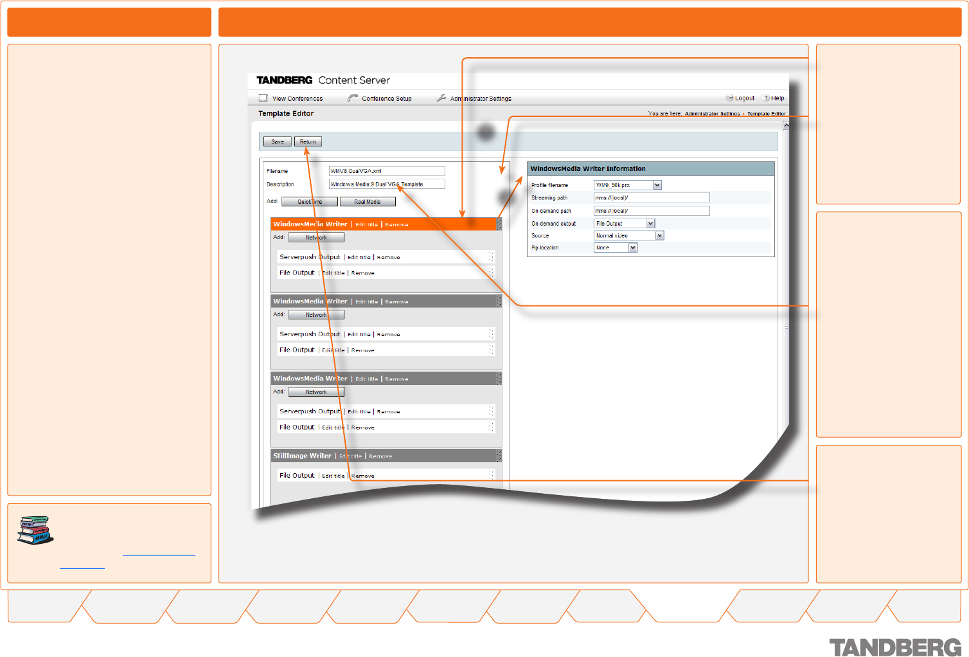The width and height of the screenshot is (969, 657).
Task: Add a QuickTime writer
Action: pyautogui.click(x=310, y=202)
